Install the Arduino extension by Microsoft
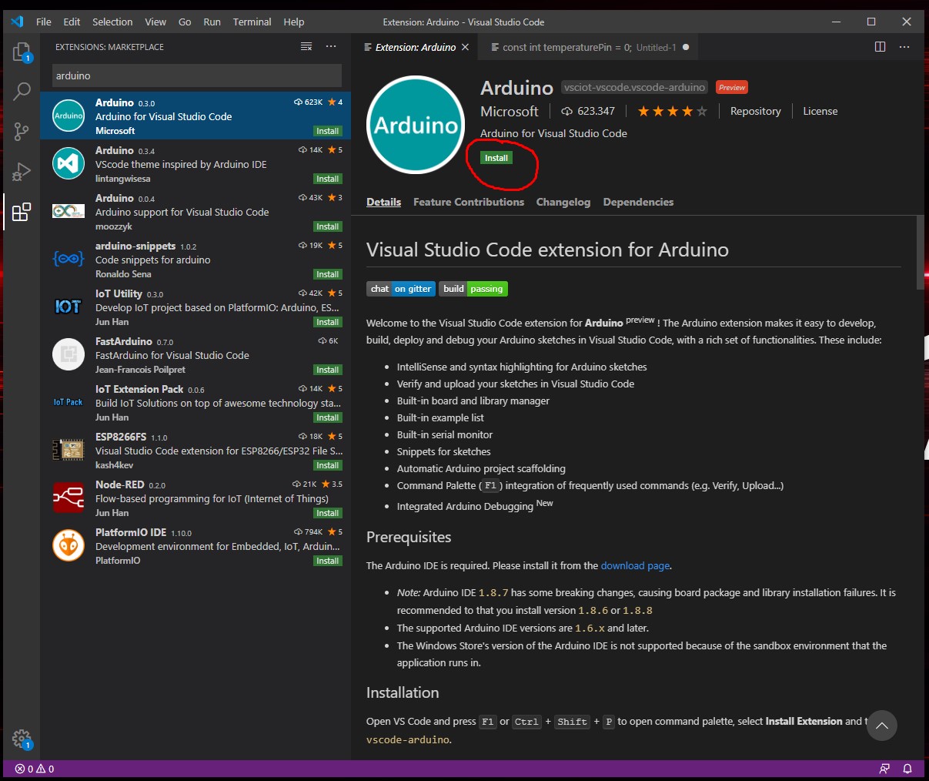Image resolution: width=929 pixels, height=781 pixels. pos(496,157)
